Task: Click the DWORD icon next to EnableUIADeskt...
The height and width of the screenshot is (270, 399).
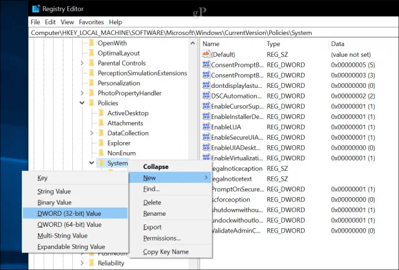Action: (206, 148)
